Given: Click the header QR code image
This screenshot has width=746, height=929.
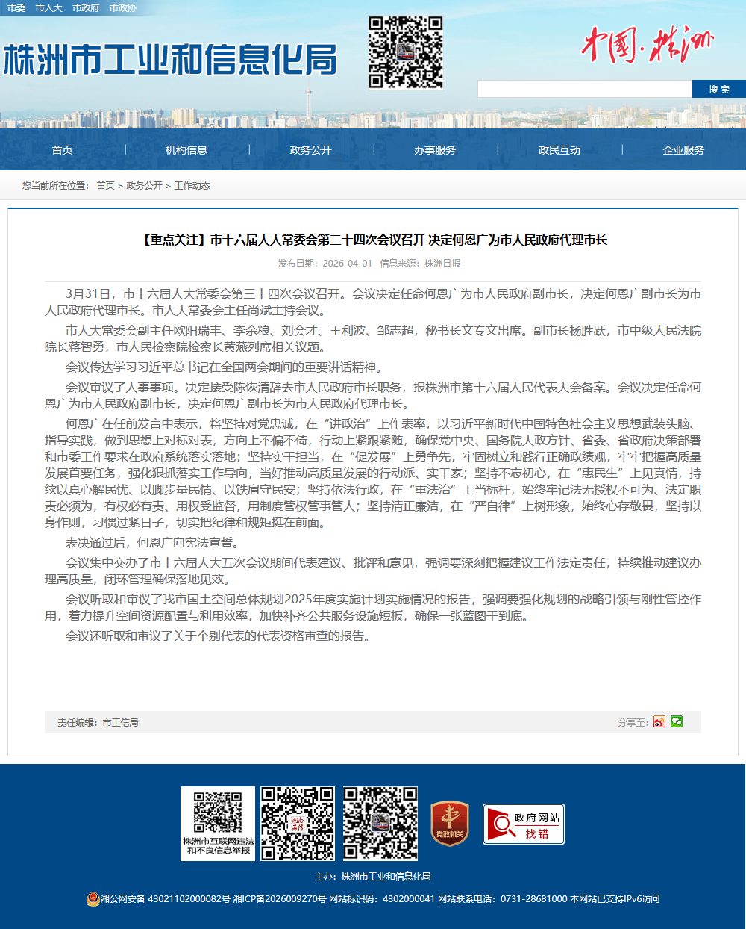Looking at the screenshot, I should [x=405, y=52].
